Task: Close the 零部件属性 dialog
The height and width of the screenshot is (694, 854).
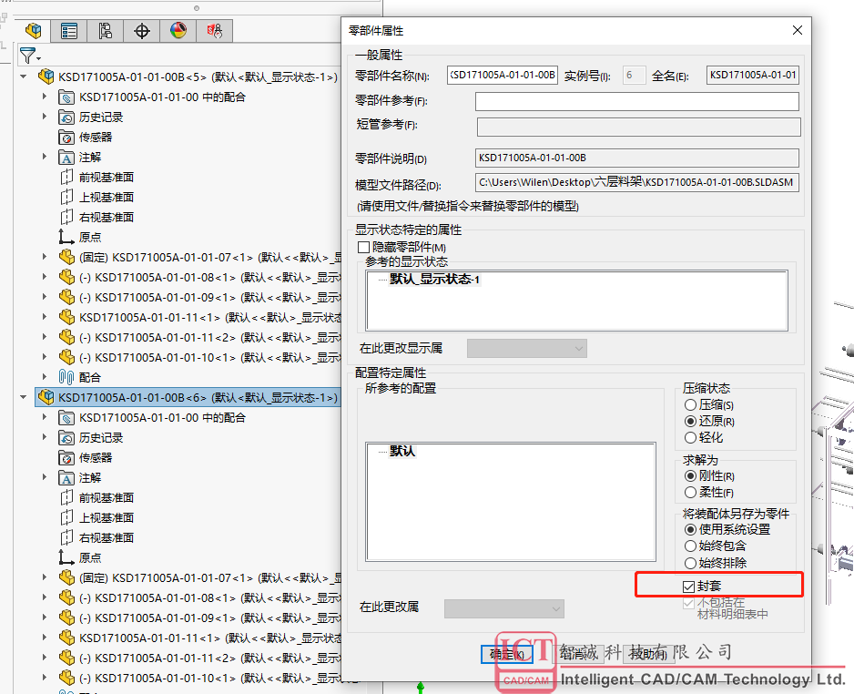Action: 798,30
